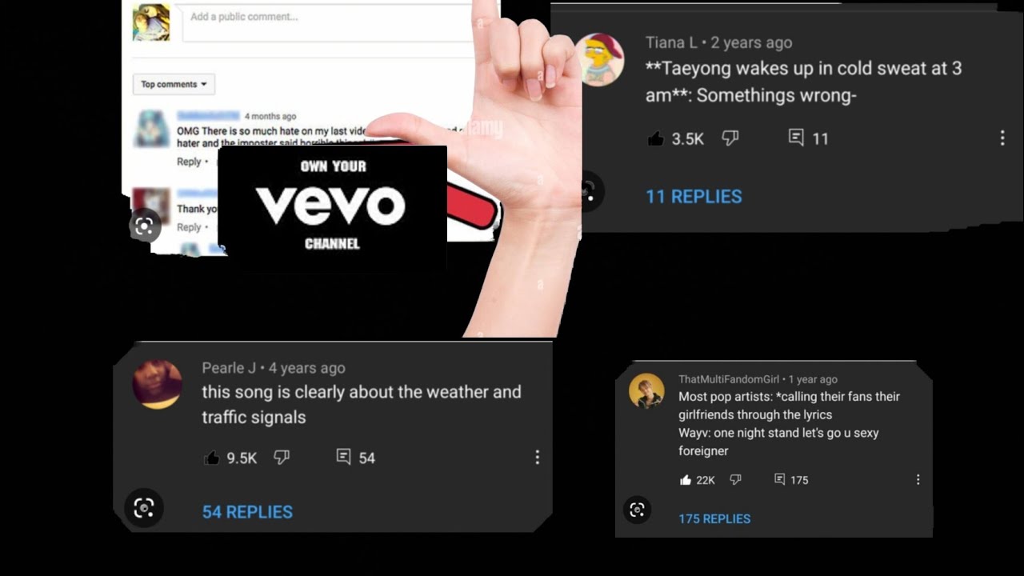Like Tiana L's comment with thumbs up
The image size is (1024, 576).
(x=656, y=138)
